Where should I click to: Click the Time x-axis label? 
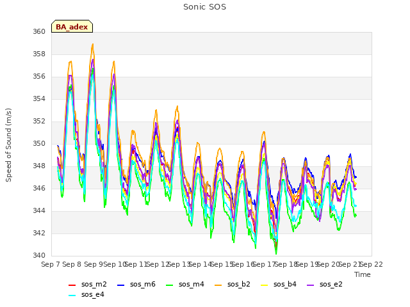point(363,274)
